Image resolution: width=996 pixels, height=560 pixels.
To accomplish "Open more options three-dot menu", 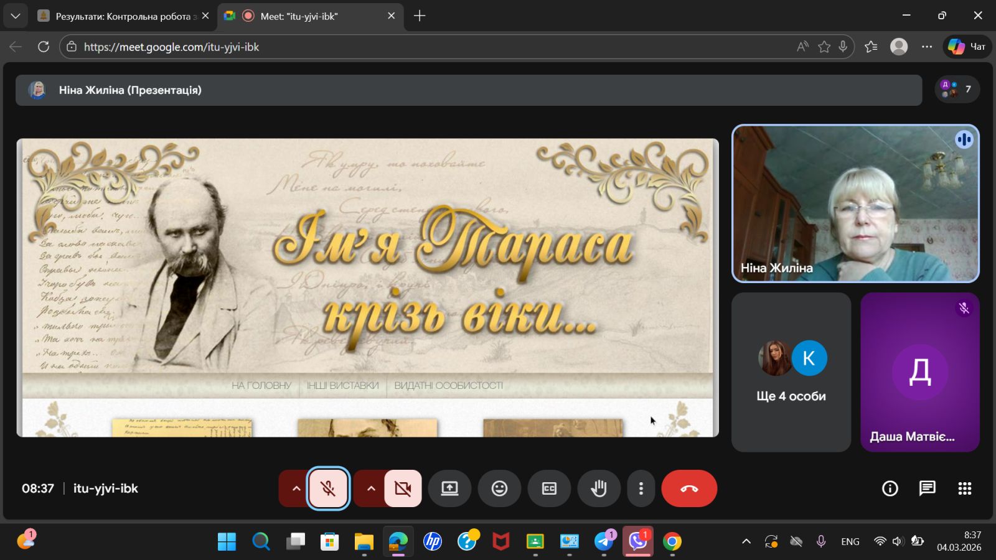I will pos(641,488).
